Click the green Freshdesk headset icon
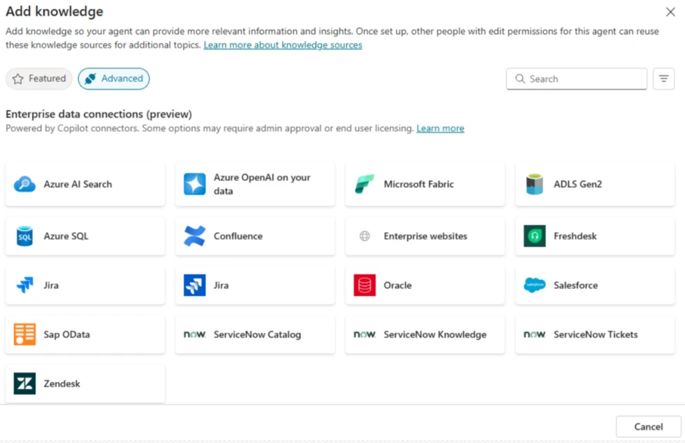Viewport: 685px width, 443px height. pos(535,236)
